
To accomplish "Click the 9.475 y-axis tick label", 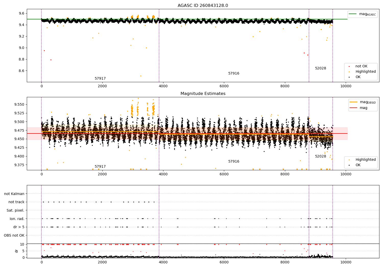I will point(19,130).
